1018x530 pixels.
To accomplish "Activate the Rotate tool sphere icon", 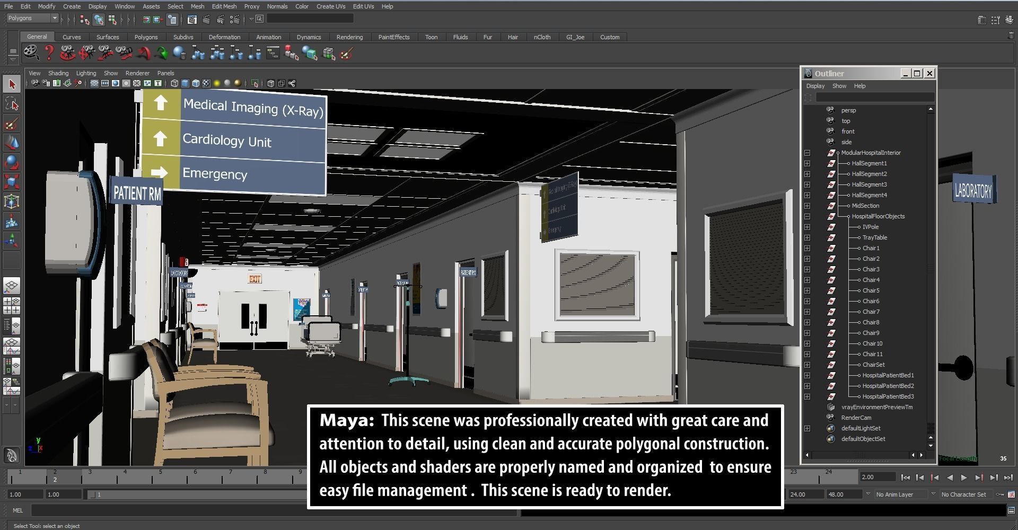I will (12, 162).
